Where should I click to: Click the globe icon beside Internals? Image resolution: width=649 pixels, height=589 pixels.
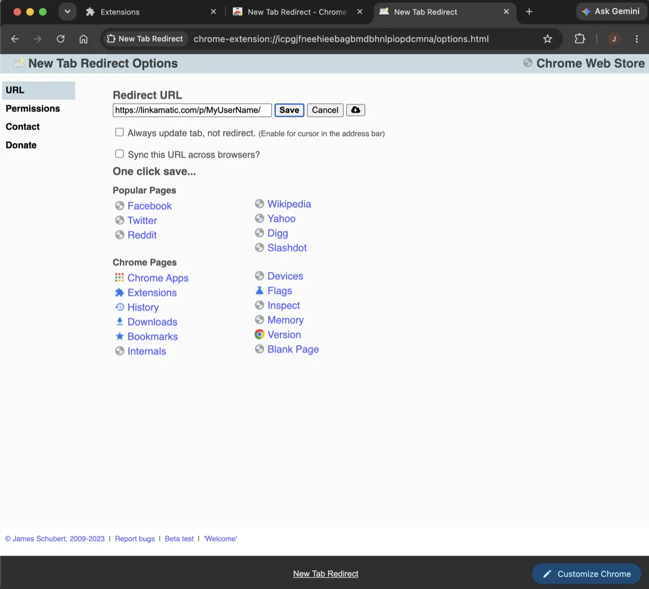tap(120, 351)
